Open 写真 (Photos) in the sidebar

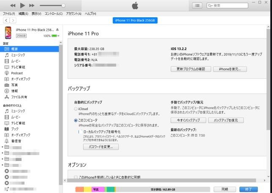pos(14,85)
